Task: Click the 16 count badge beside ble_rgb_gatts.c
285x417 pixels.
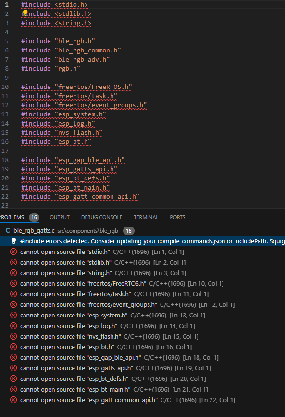Action: tap(129, 231)
